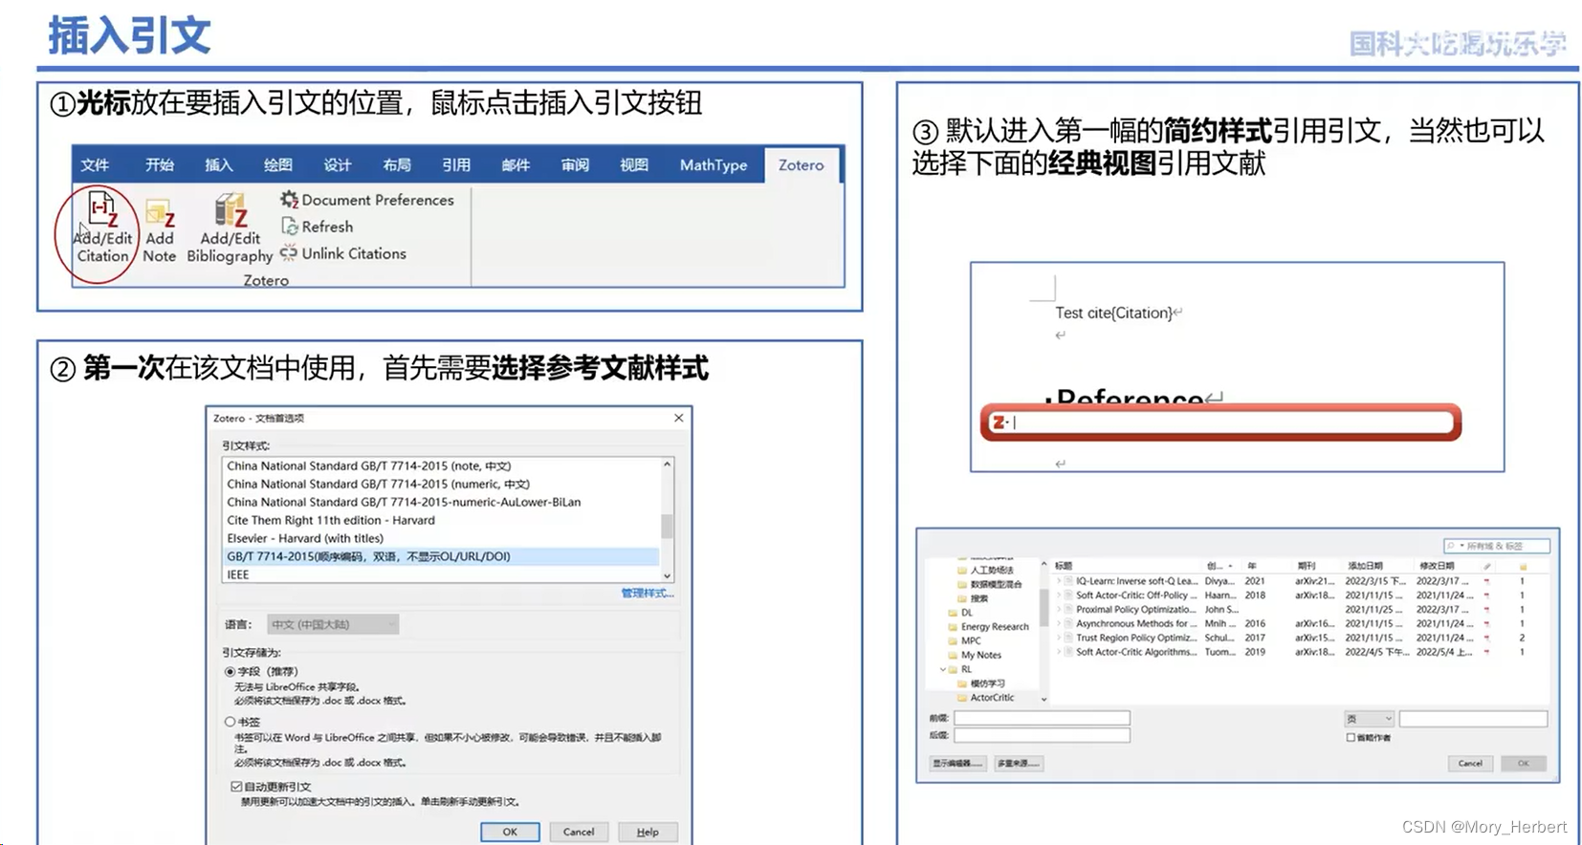Click the page number field beside 页
The height and width of the screenshot is (845, 1582).
click(1473, 719)
